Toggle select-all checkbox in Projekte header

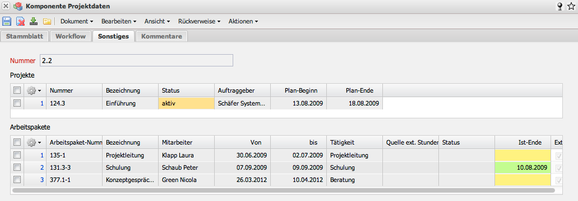point(17,90)
